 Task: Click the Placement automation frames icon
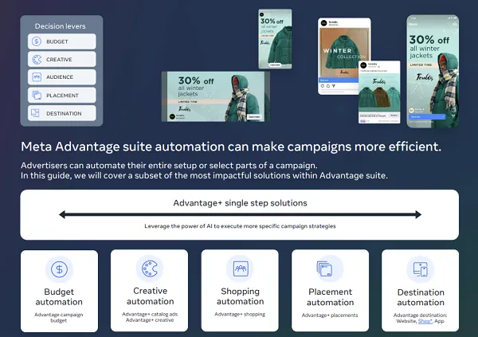click(324, 268)
